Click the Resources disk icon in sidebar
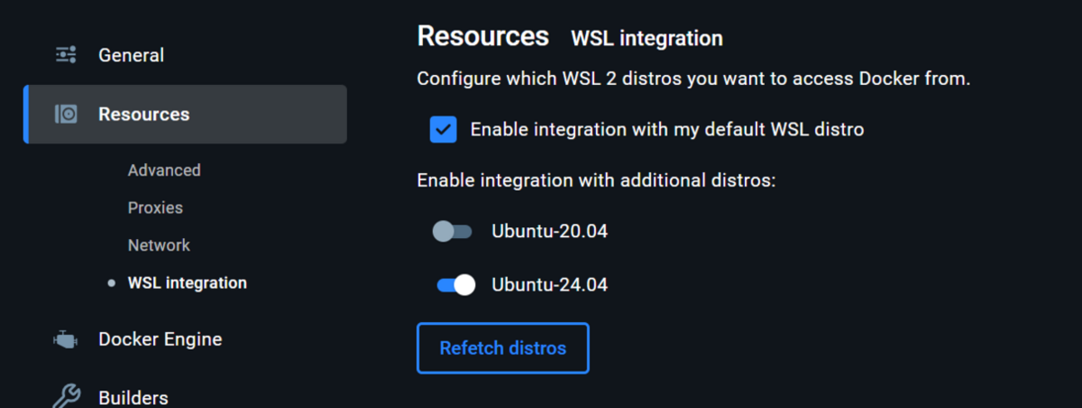 tap(66, 114)
